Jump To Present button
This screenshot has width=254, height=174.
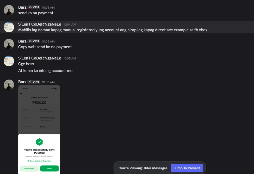[187, 168]
